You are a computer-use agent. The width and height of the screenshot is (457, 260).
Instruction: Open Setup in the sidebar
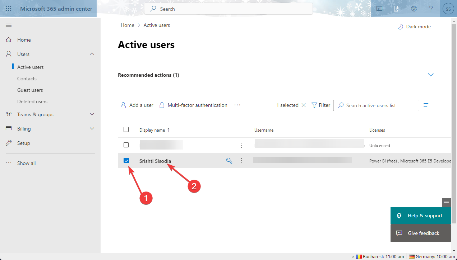24,143
